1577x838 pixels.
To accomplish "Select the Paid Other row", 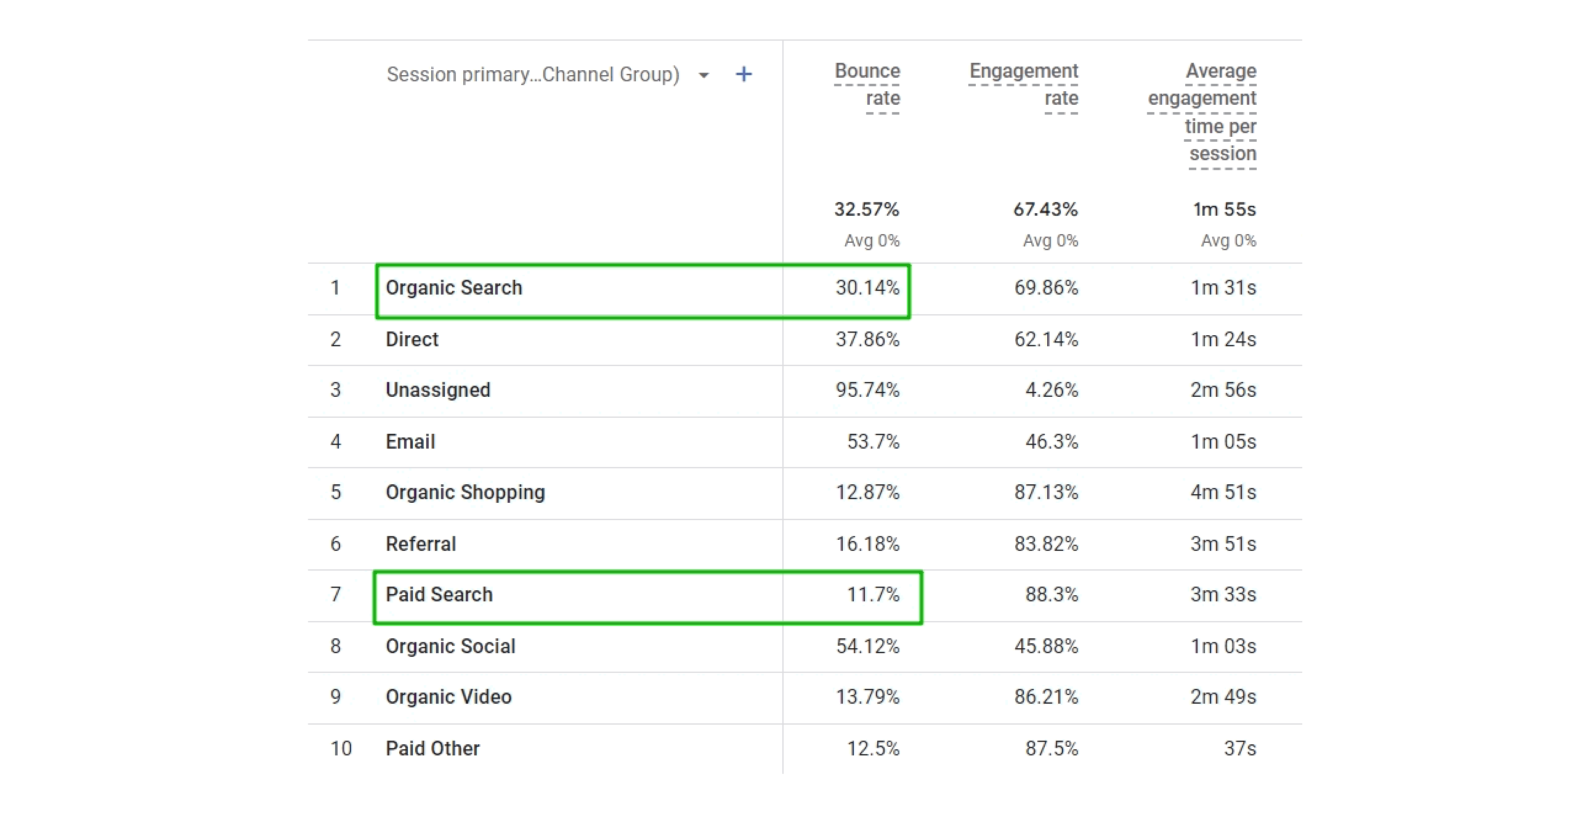I will (432, 749).
